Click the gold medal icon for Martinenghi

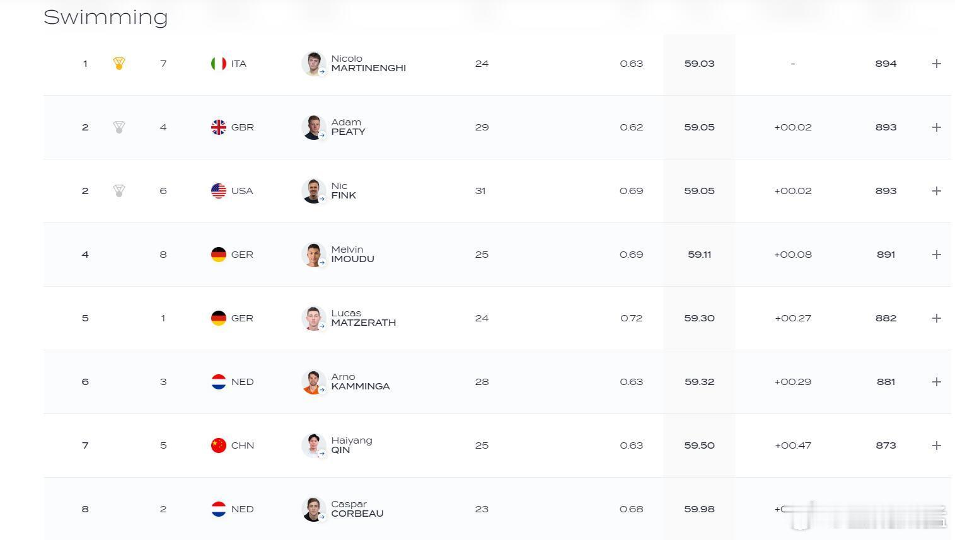click(x=119, y=64)
